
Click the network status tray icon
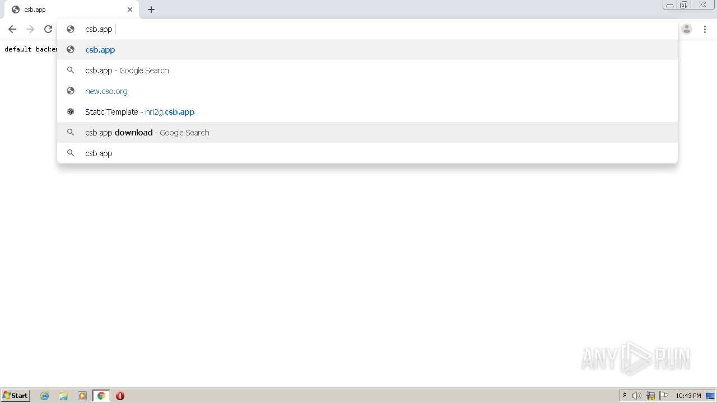click(650, 396)
